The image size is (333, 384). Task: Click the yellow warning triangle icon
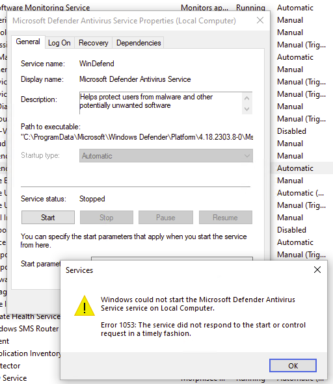[85, 305]
